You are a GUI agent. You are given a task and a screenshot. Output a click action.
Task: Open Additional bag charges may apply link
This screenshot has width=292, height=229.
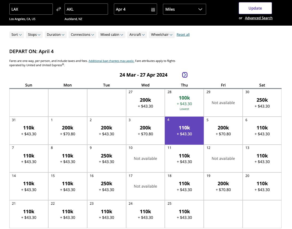111,61
